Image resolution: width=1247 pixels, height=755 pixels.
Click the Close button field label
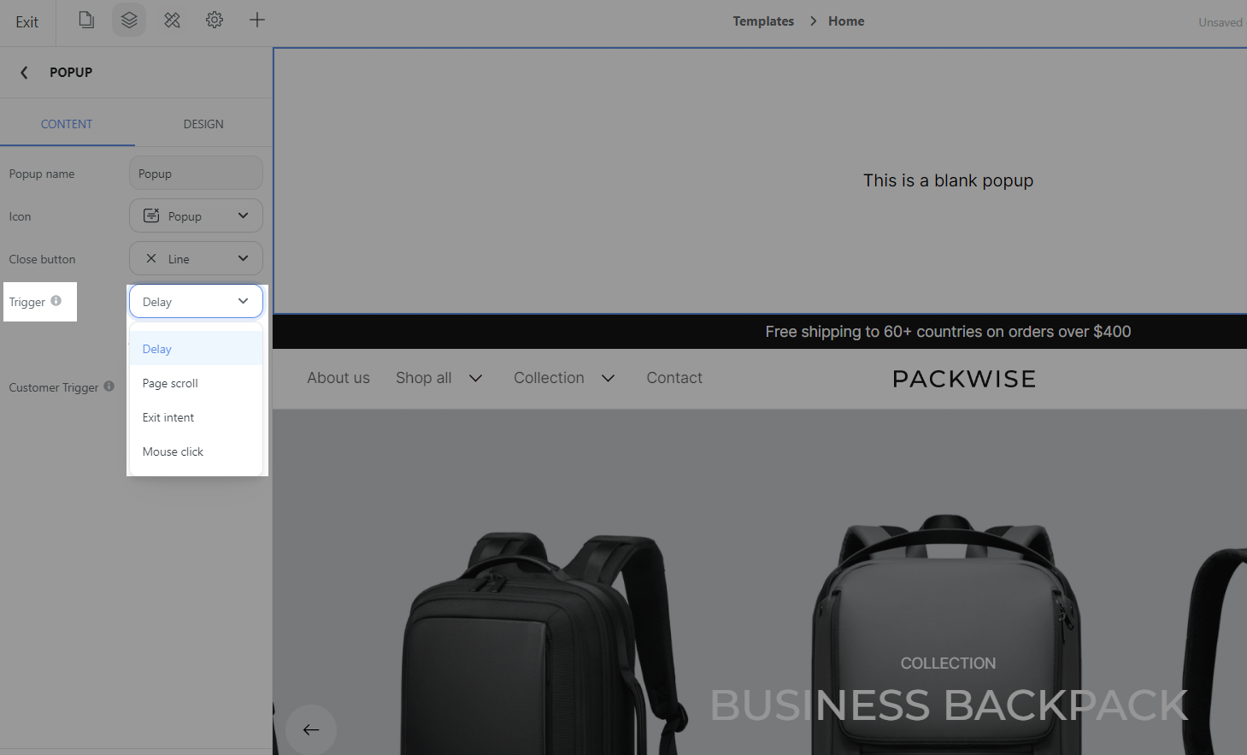pyautogui.click(x=42, y=259)
